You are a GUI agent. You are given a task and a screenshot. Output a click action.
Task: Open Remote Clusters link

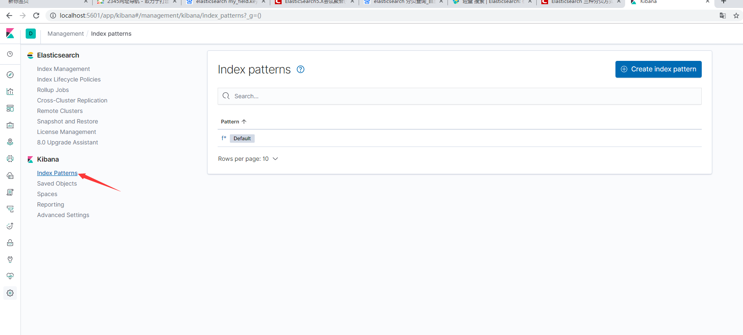coord(60,111)
